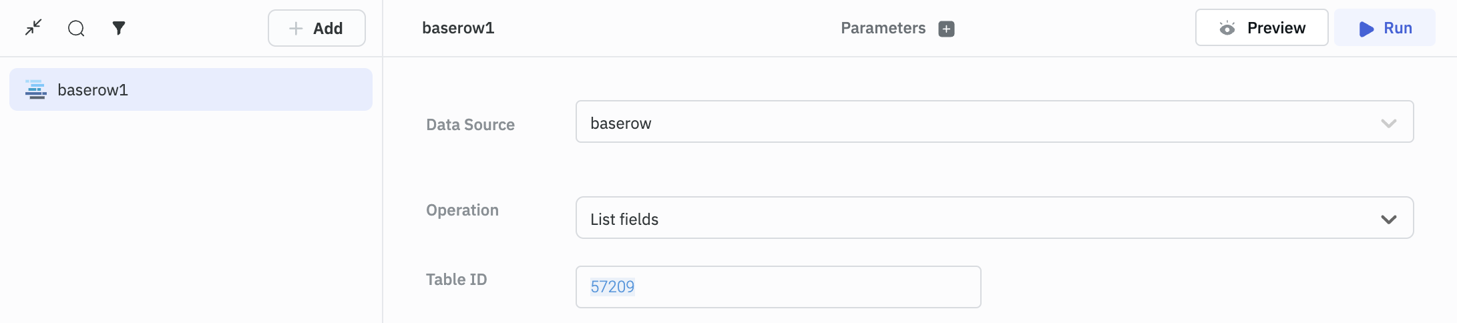Click into the Table ID input field

801,287
